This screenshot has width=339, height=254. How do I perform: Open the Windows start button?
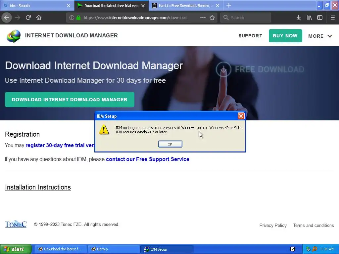16,249
